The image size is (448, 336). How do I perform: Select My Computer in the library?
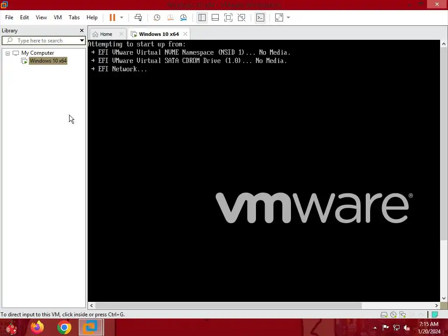tap(38, 53)
